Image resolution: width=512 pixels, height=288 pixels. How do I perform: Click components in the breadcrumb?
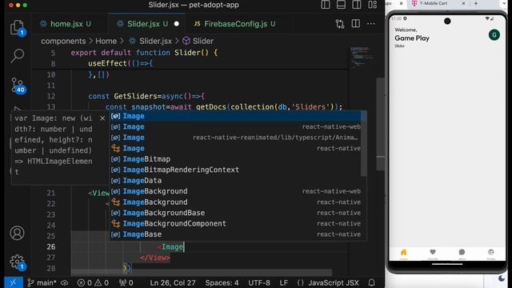point(63,41)
